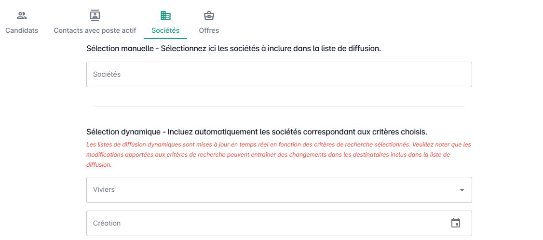Click the Sociétés placeholder text in field
Viewport: 543px width, 240px height.
coord(107,74)
